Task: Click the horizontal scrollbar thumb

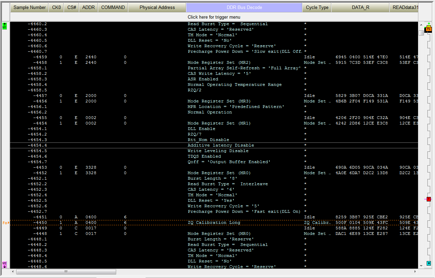Action: (x=66, y=272)
